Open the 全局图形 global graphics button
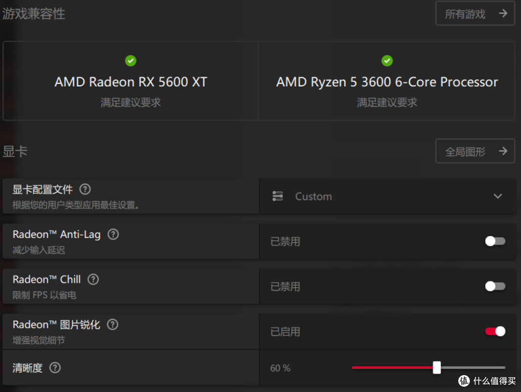The image size is (521, 392). (475, 151)
